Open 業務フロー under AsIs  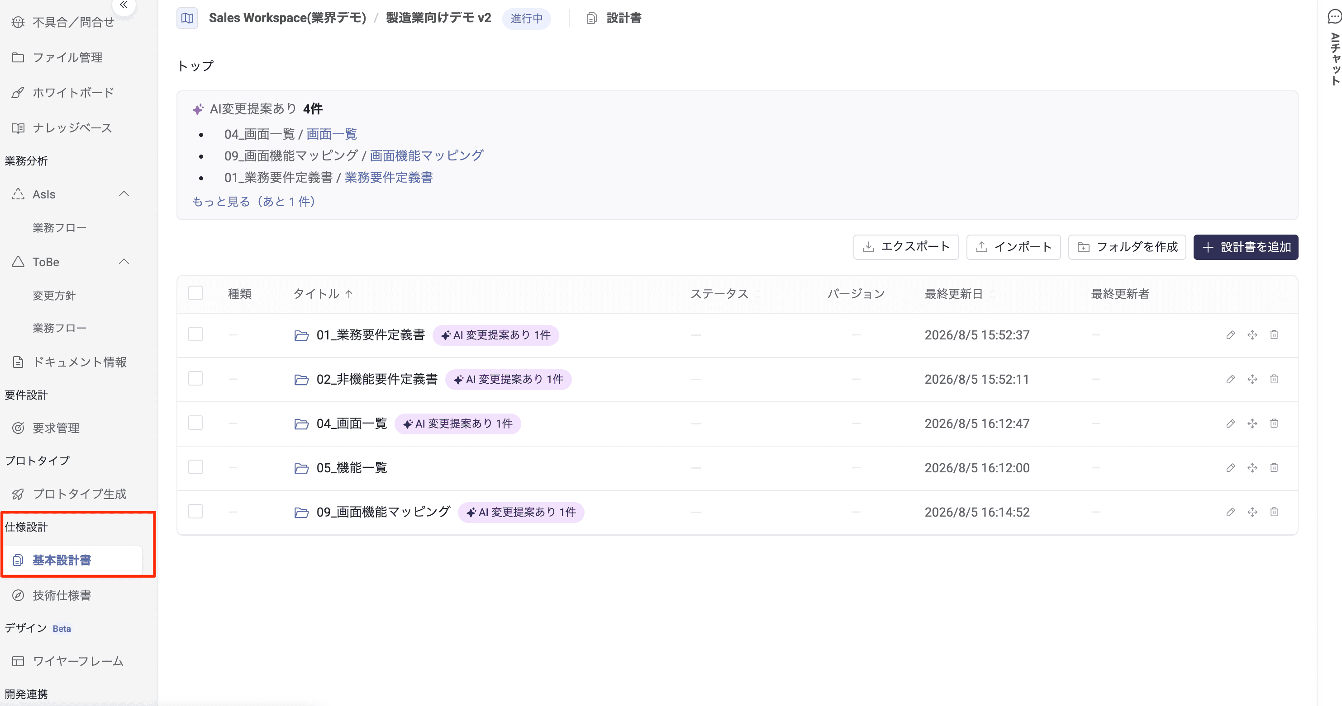tap(59, 228)
